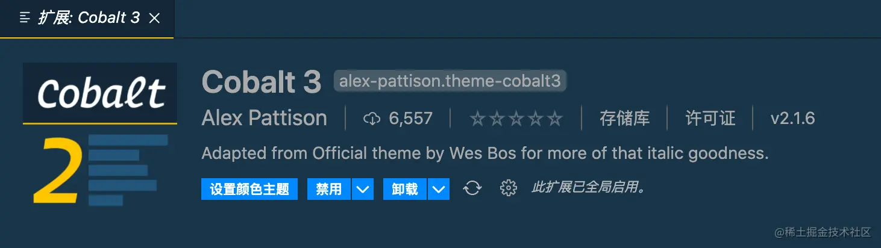
Task: Click the first rating star
Action: pyautogui.click(x=477, y=119)
